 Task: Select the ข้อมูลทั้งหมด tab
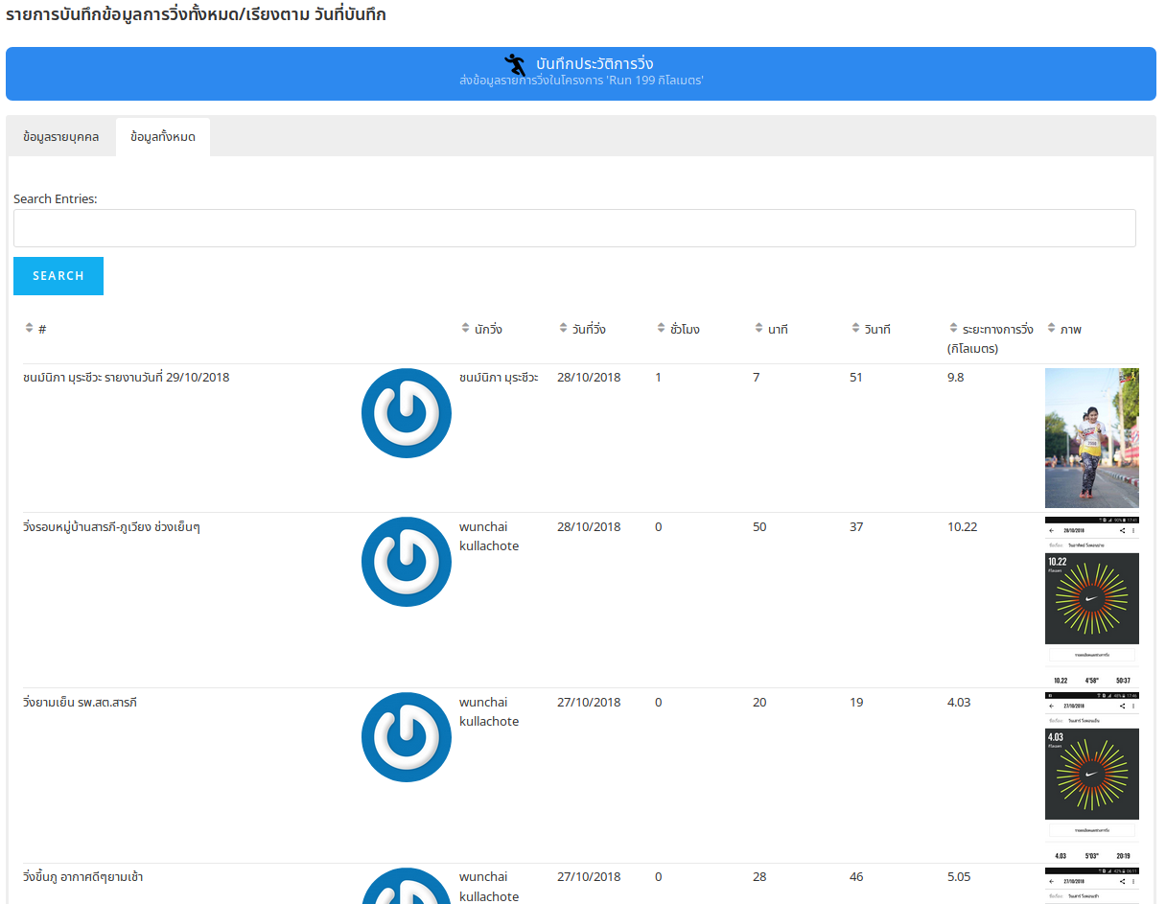click(x=163, y=137)
